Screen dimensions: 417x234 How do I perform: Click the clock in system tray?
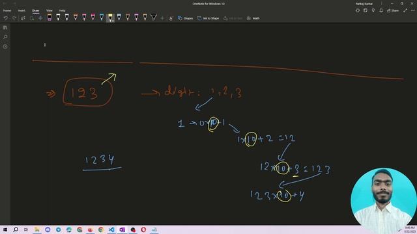410,229
